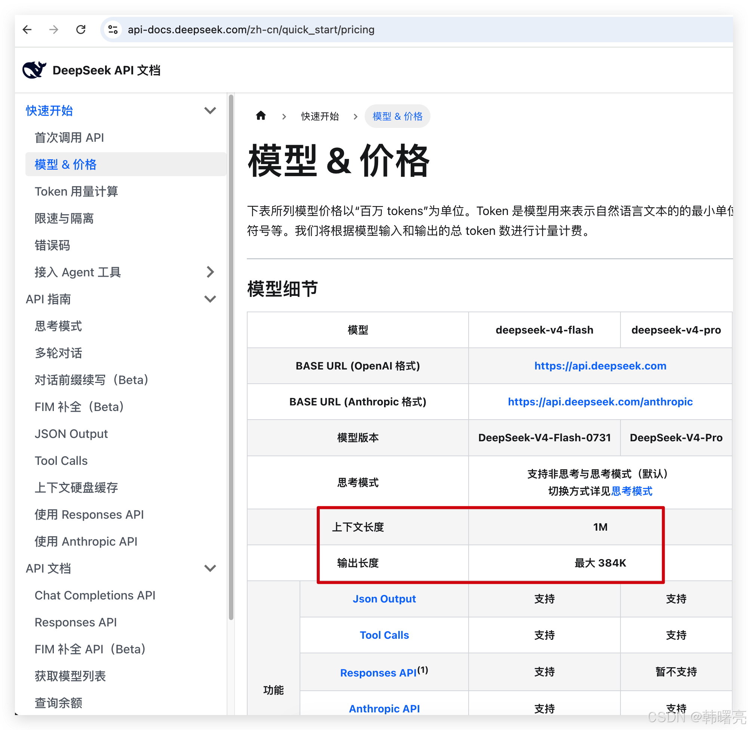
Task: Open FIM 补全（Beta）sidebar page
Action: coord(79,407)
